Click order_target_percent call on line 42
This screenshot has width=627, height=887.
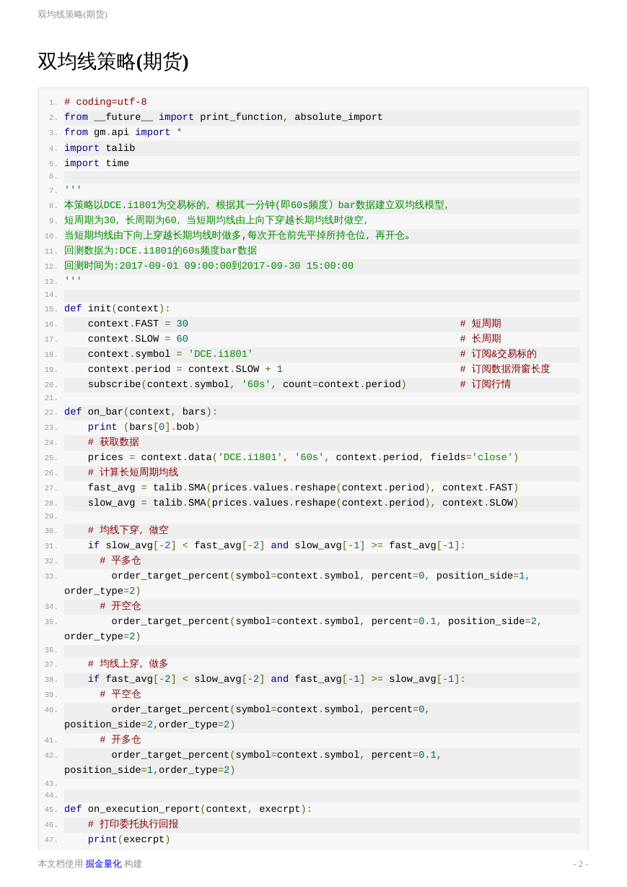tap(253, 763)
